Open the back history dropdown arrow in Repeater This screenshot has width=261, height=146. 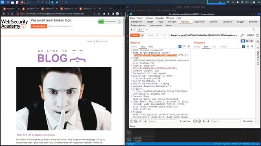click(x=161, y=35)
